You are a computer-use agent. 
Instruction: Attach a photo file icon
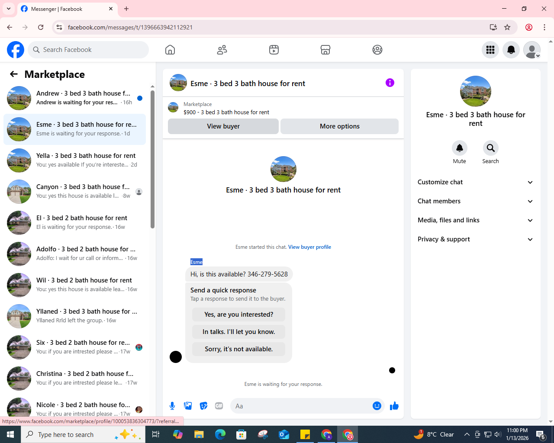point(188,406)
